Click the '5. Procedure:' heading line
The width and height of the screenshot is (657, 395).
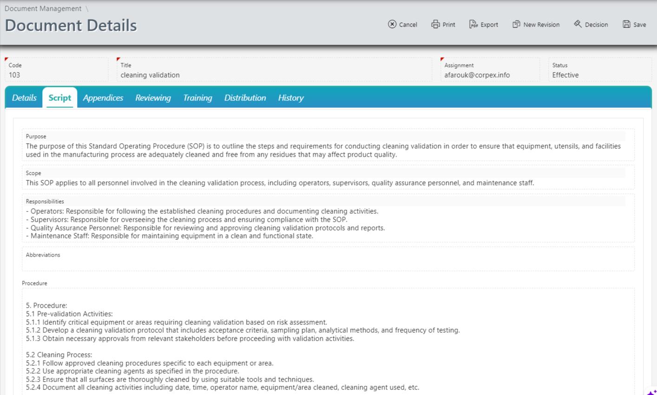point(46,305)
